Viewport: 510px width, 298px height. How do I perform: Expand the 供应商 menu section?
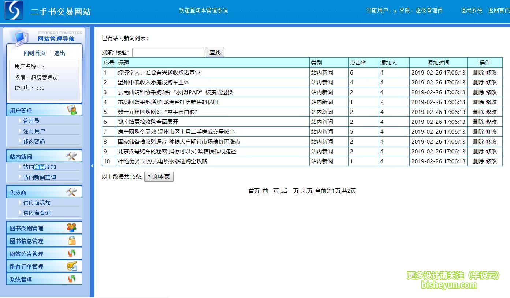pyautogui.click(x=44, y=192)
